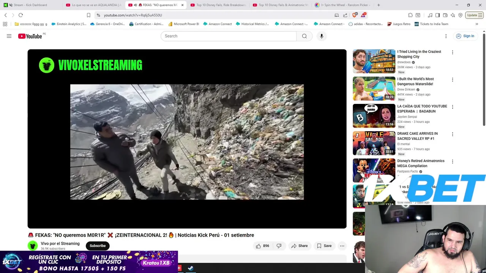Viewport: 486px width, 273px height.
Task: Sign in to YouTube
Action: [465, 36]
